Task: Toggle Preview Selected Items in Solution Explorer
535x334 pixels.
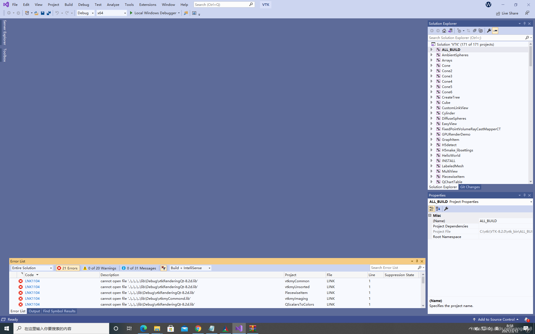Action: click(495, 31)
